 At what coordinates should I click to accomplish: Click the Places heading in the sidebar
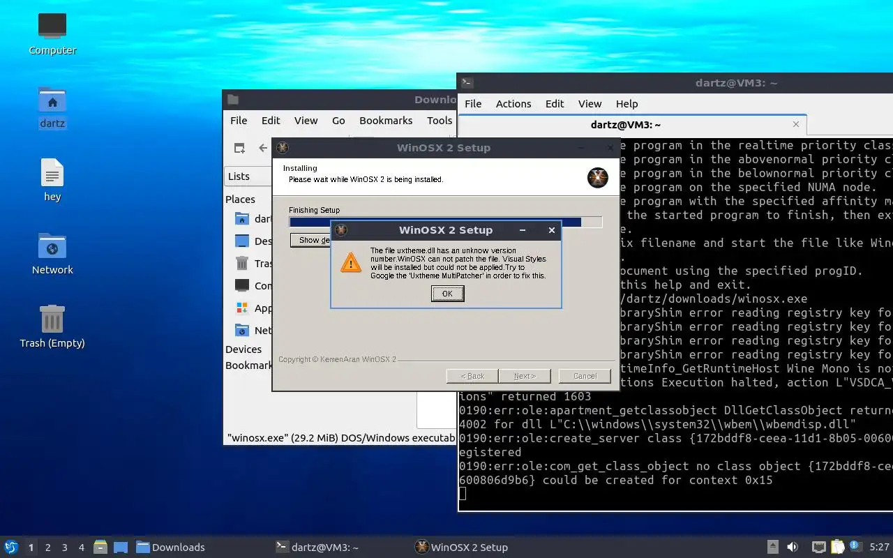coord(240,199)
